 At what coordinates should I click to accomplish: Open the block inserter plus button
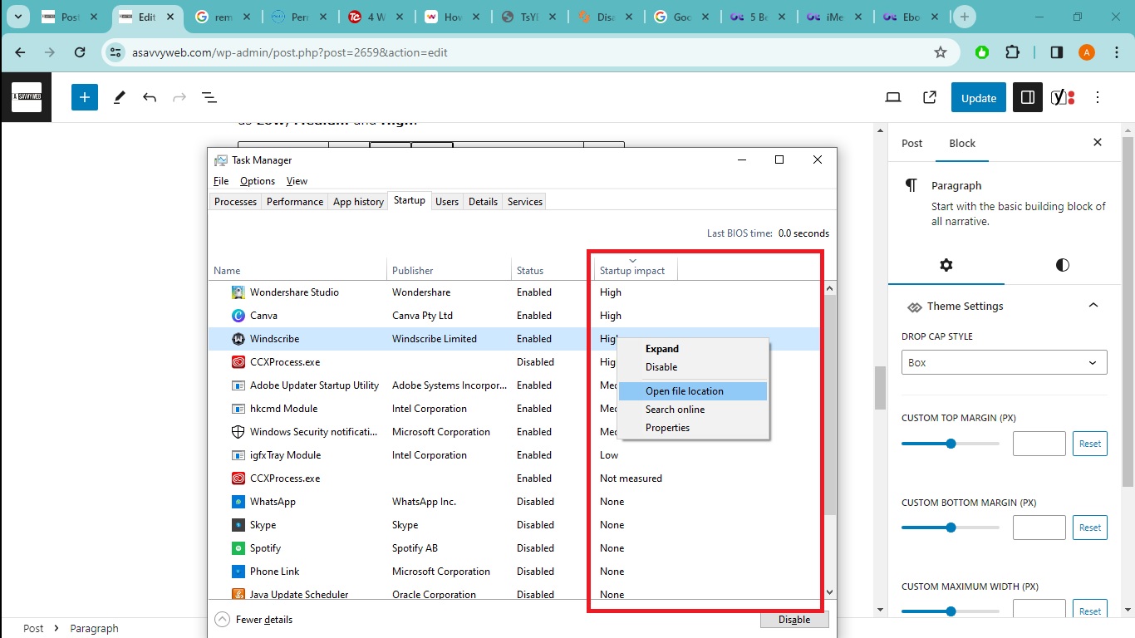click(84, 97)
